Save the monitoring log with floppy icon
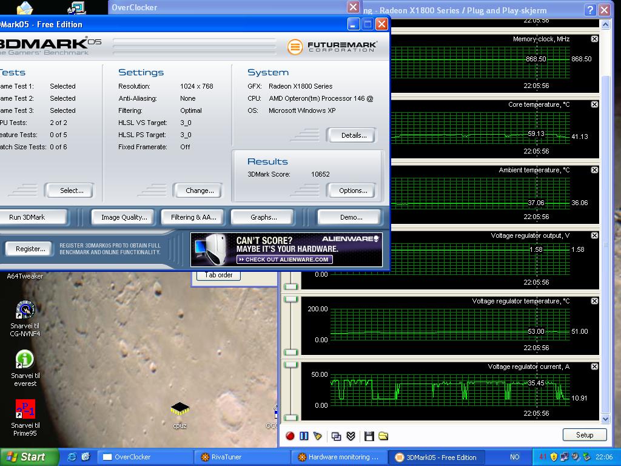621x466 pixels. (x=369, y=436)
